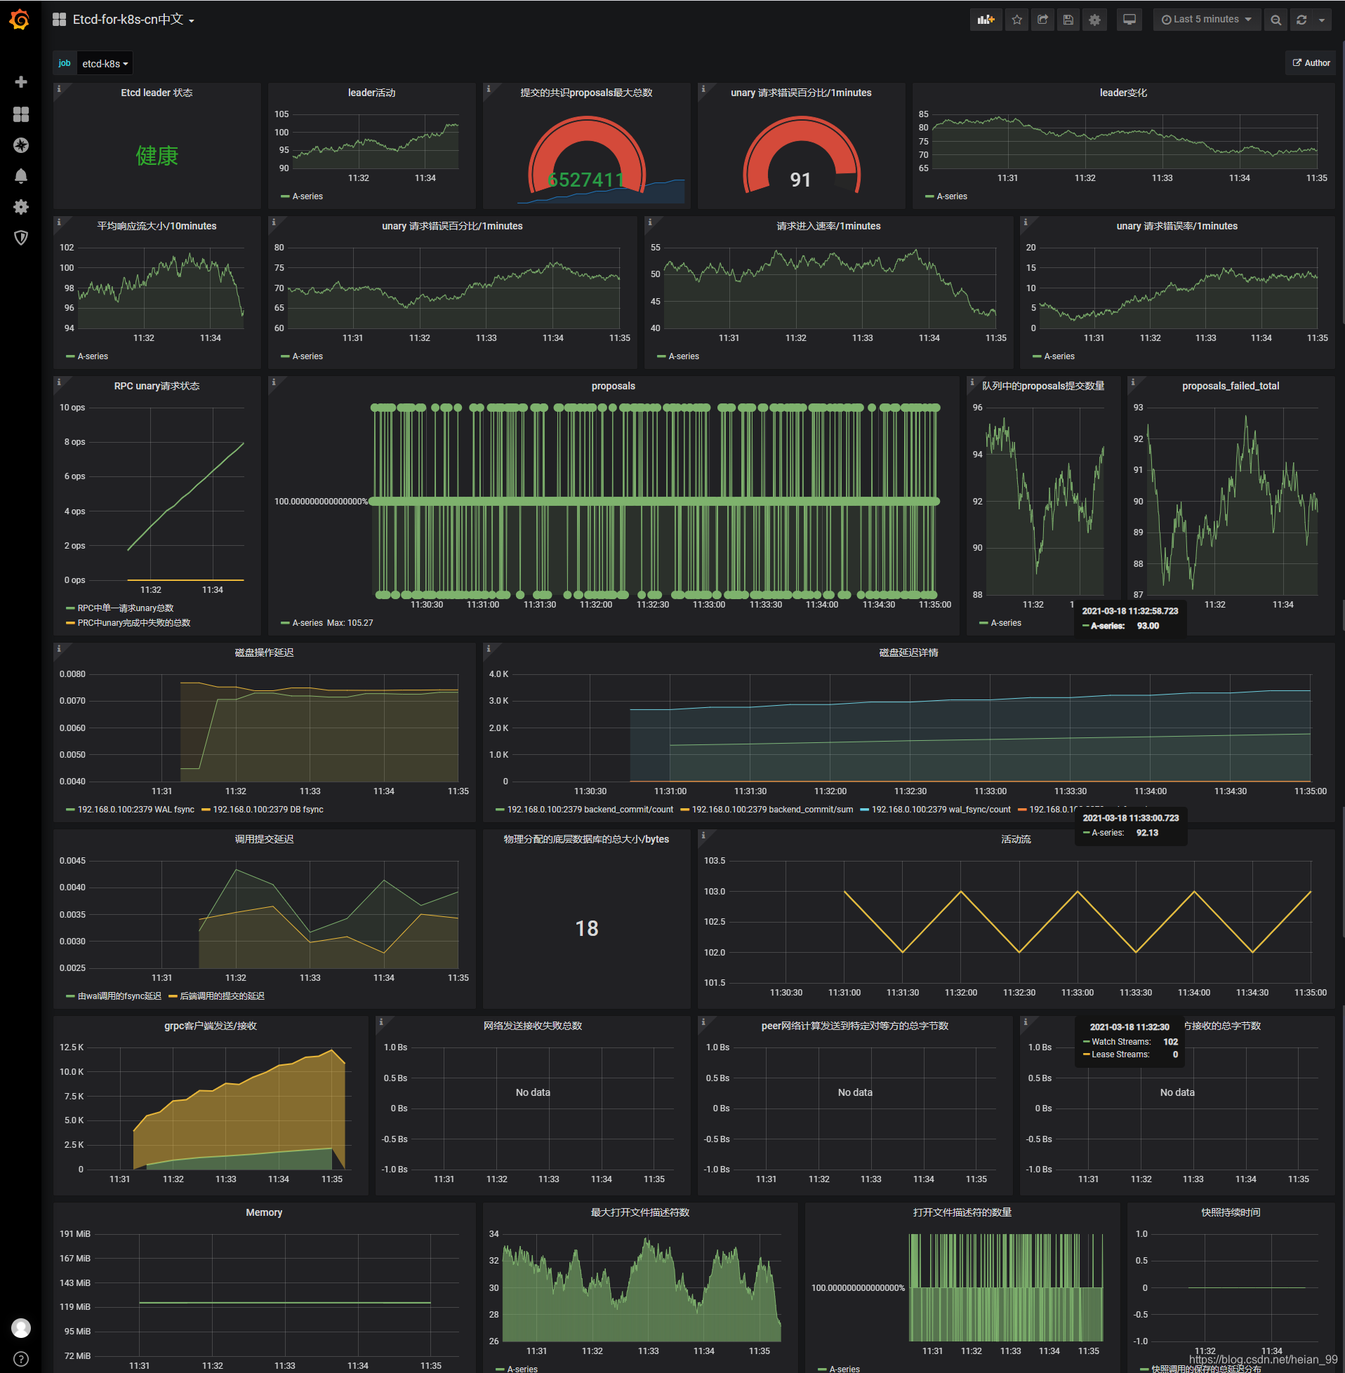Click the 队列中的proposals提交数量 panel title
The height and width of the screenshot is (1373, 1345).
(x=1043, y=385)
